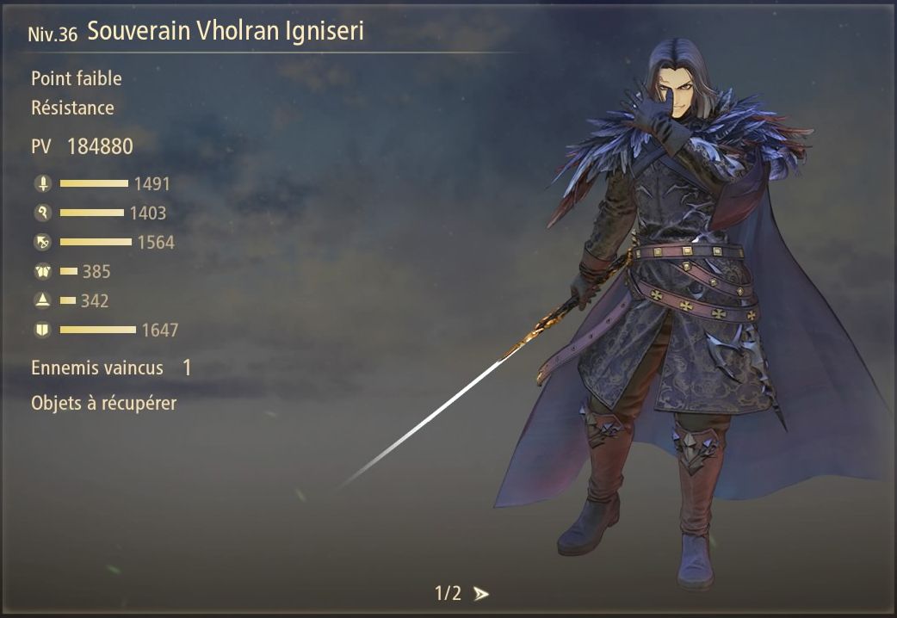Viewport: 897px width, 618px height.
Task: Select the armor defense stat icon
Action: (43, 271)
